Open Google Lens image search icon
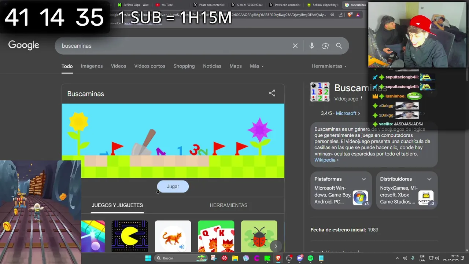Screen dimensions: 469x264 [x=325, y=46]
